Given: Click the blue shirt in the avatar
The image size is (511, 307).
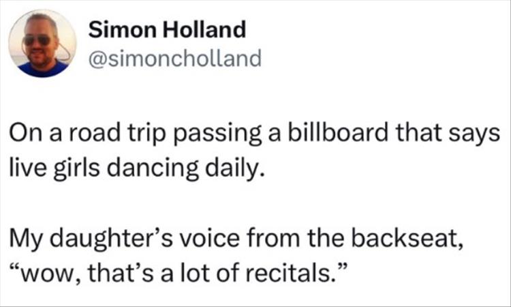Looking at the screenshot, I should coord(42,68).
